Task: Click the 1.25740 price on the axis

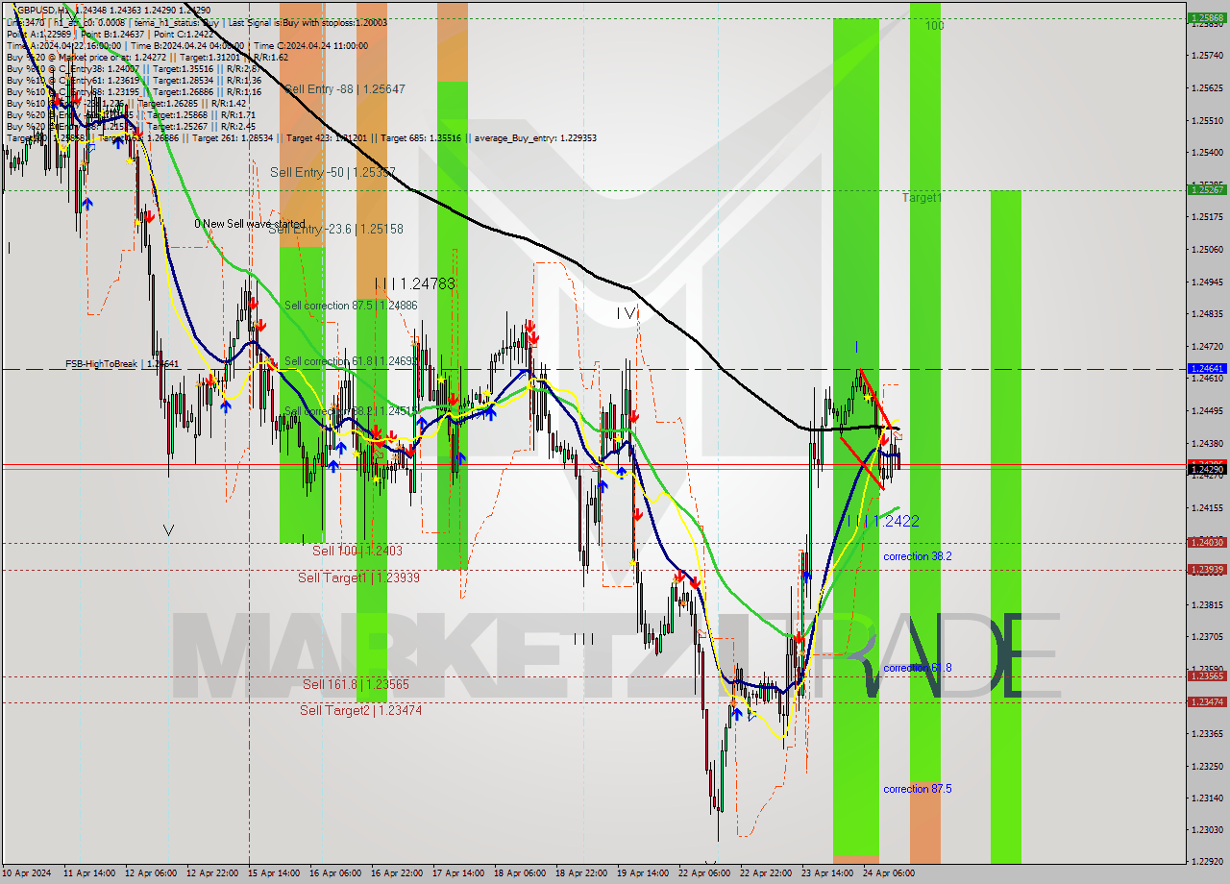Action: (x=1206, y=56)
